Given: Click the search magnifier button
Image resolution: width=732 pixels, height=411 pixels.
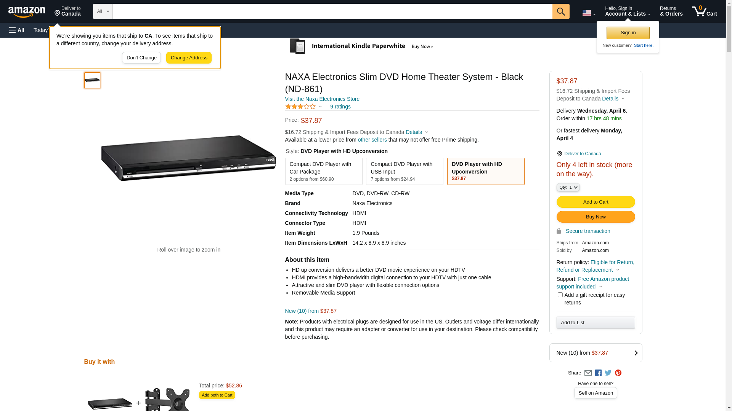Looking at the screenshot, I should tap(560, 11).
